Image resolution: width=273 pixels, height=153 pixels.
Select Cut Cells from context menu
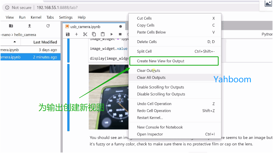click(175, 18)
